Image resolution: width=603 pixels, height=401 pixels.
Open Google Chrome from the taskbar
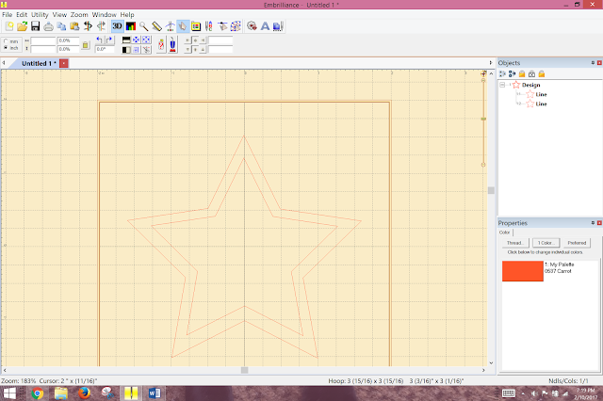click(x=38, y=393)
